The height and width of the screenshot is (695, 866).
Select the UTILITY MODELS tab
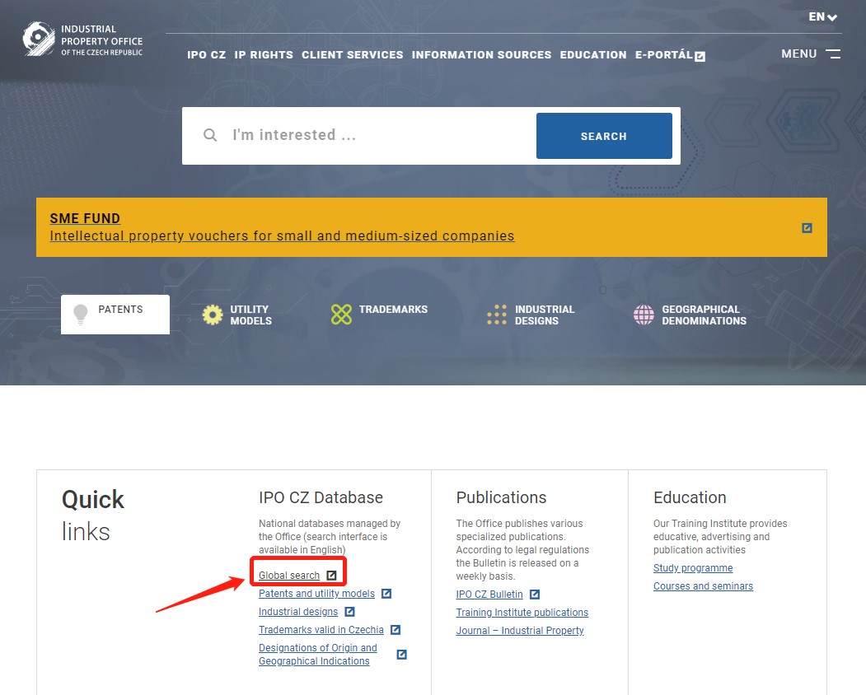237,315
